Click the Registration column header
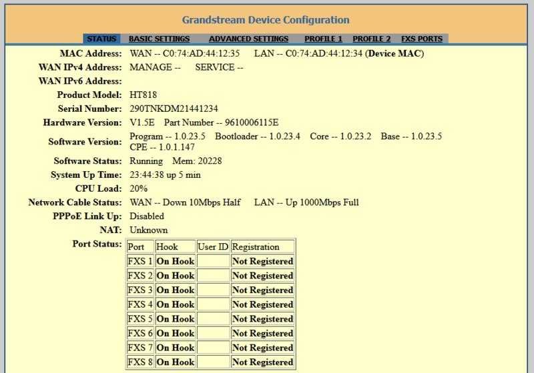Image resolution: width=534 pixels, height=373 pixels. tap(262, 247)
